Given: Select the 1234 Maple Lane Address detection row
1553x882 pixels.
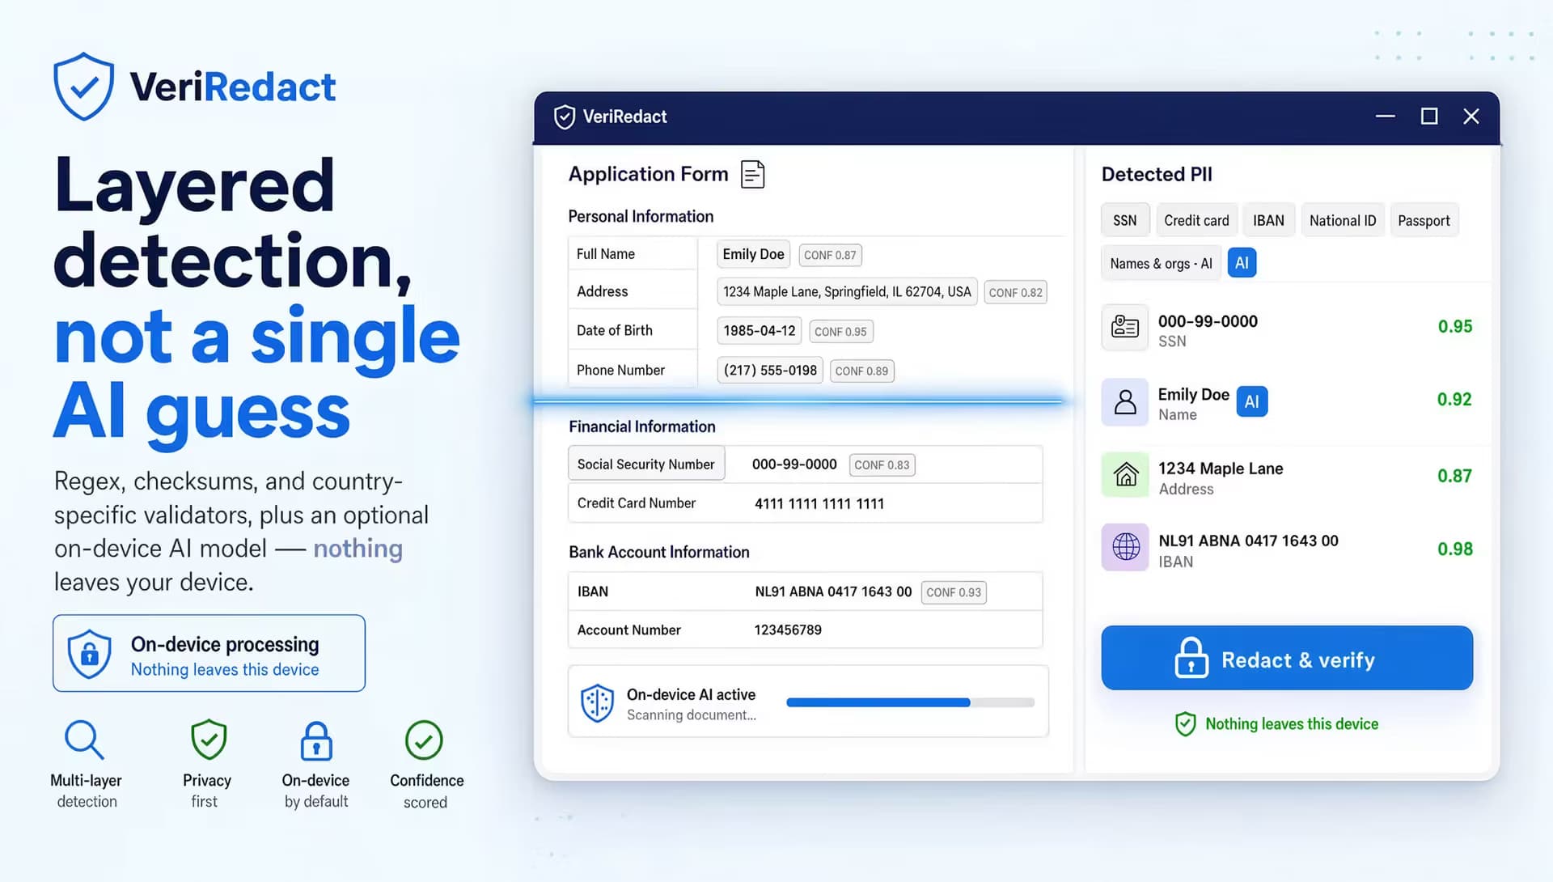Looking at the screenshot, I should point(1287,476).
